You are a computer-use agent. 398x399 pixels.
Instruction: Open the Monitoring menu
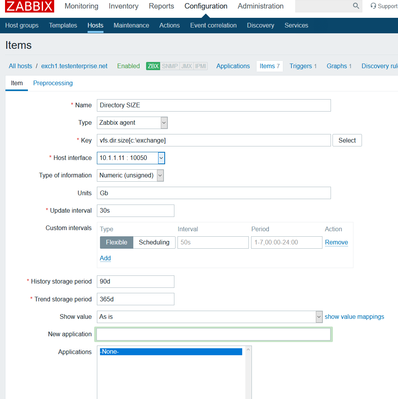(81, 6)
